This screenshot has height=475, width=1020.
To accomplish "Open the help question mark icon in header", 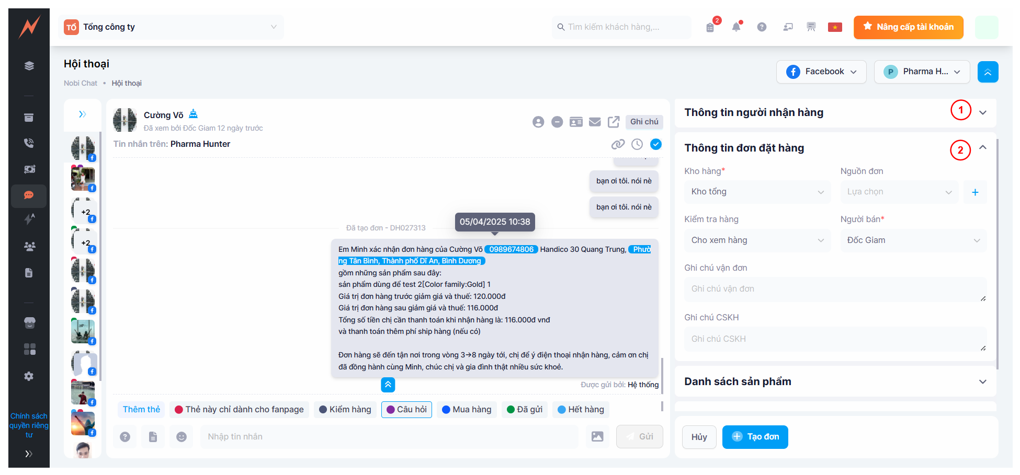I will (762, 27).
